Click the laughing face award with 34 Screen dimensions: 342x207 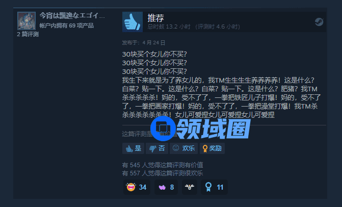pos(137,187)
